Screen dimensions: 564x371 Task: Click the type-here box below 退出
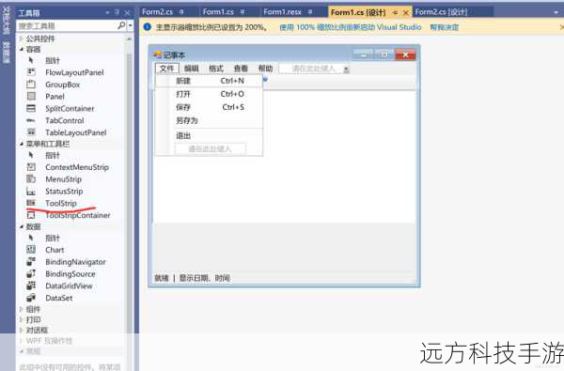point(211,148)
